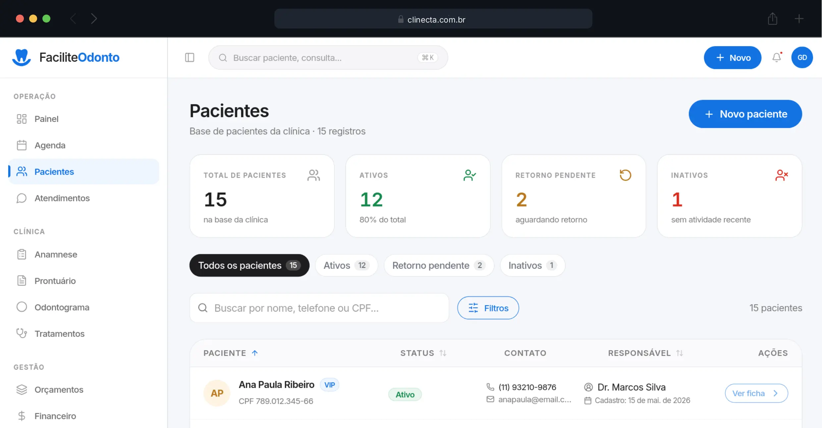
Task: Click the browser share icon
Action: coord(772,19)
